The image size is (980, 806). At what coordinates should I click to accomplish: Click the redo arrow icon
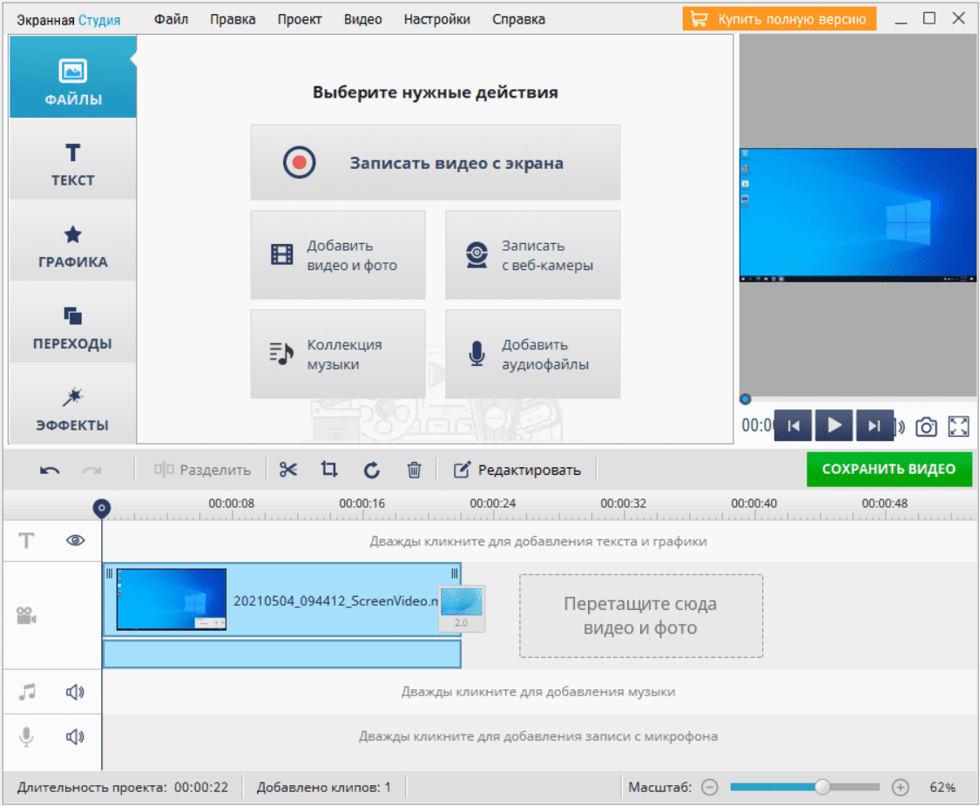(91, 471)
